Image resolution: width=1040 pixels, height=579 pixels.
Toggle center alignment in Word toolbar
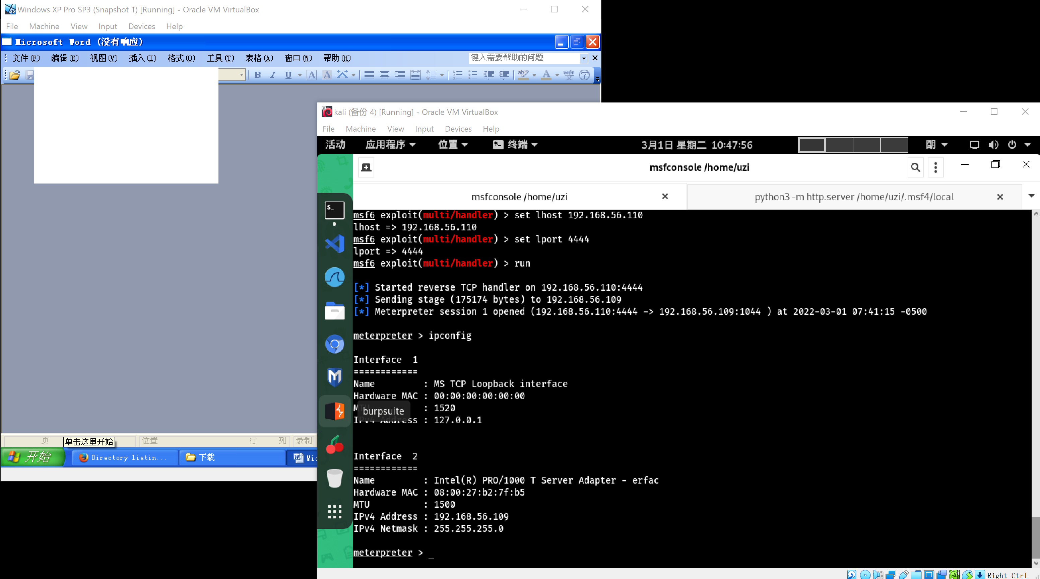pos(384,75)
